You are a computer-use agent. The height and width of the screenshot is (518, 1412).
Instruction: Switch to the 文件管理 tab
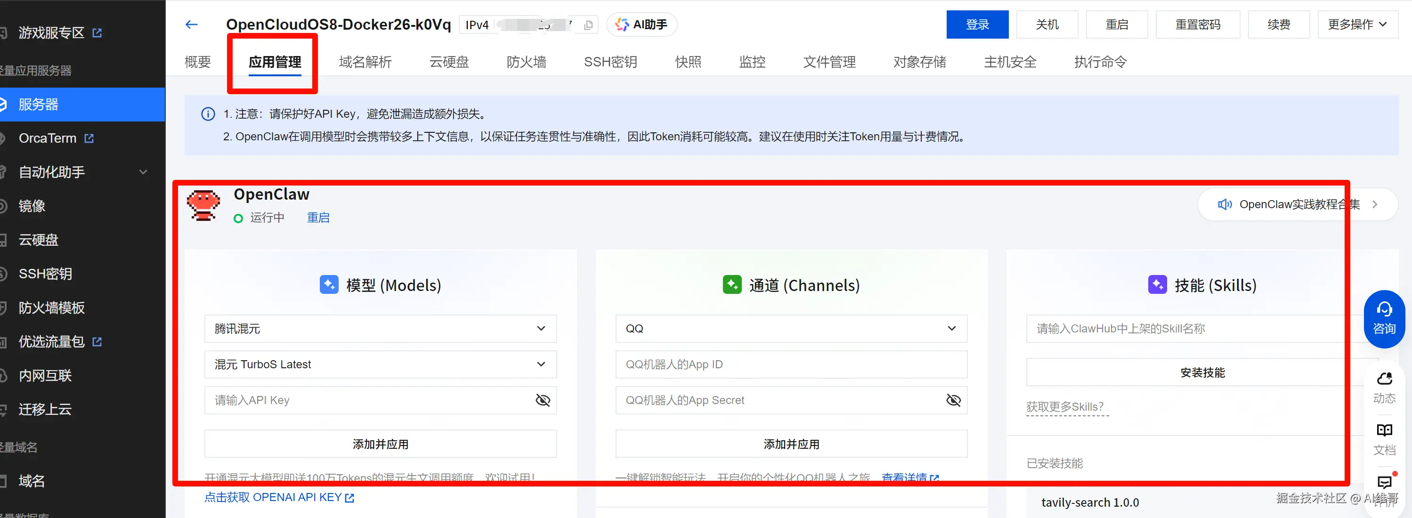829,62
